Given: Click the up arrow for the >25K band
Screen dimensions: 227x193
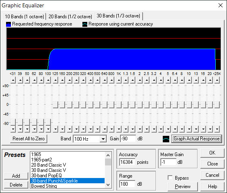Looking at the screenshot, I should tap(217, 80).
